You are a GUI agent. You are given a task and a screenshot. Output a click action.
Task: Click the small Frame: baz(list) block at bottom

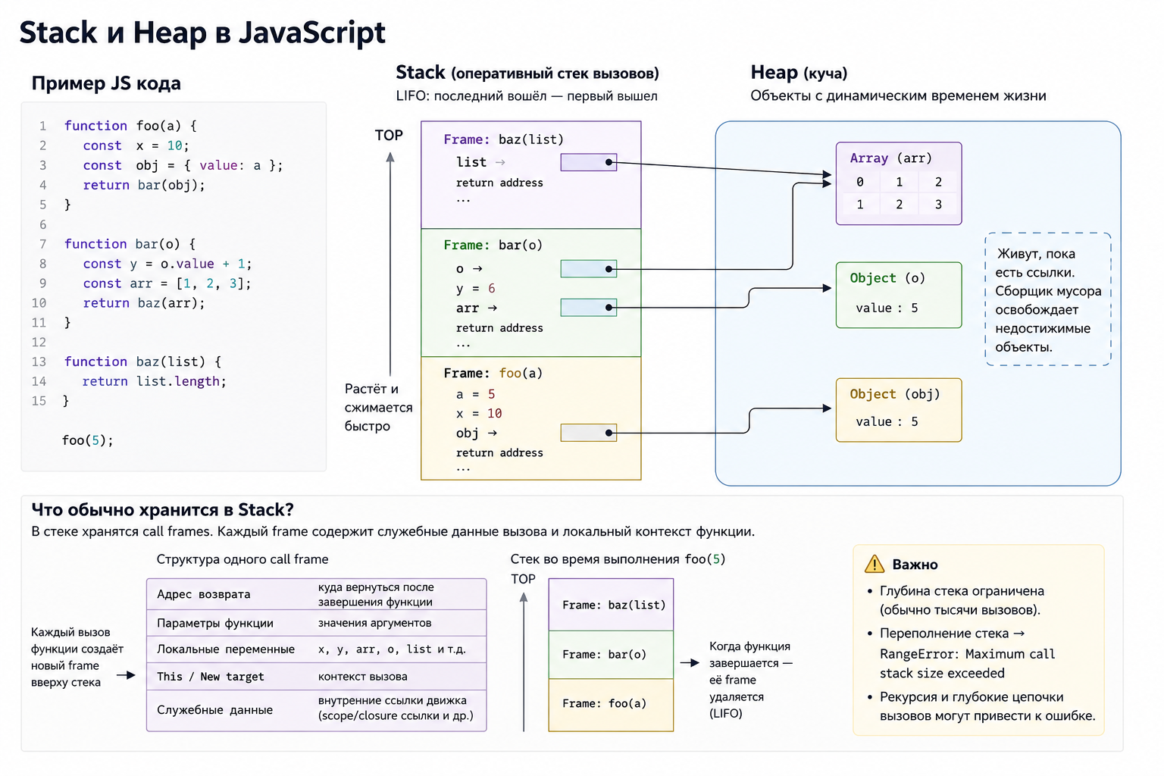611,605
